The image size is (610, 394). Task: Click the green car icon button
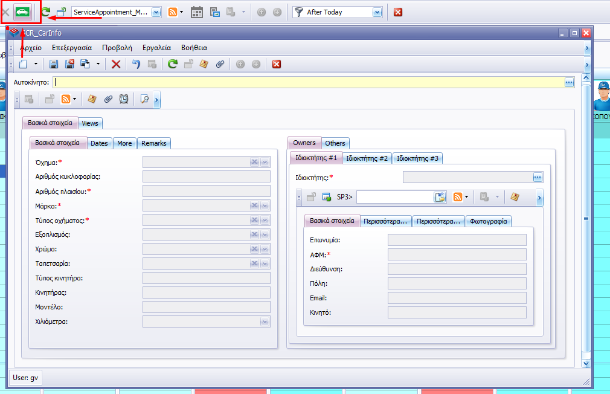tap(23, 11)
